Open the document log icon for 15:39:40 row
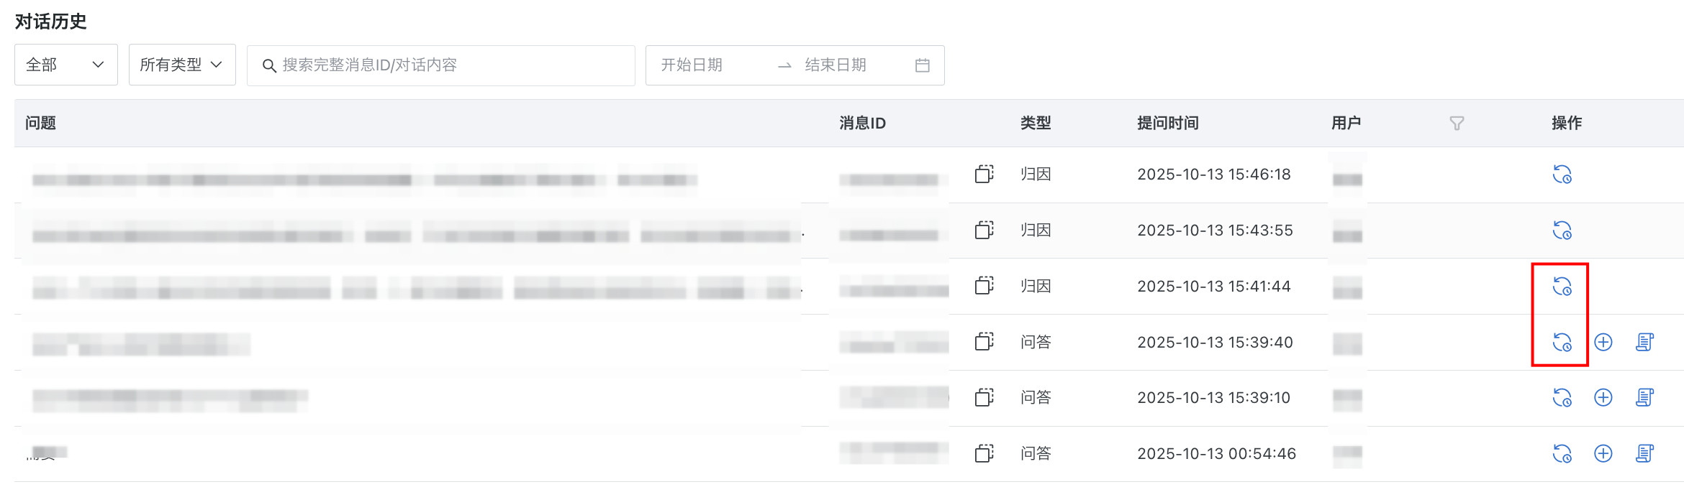1684x487 pixels. [x=1644, y=342]
